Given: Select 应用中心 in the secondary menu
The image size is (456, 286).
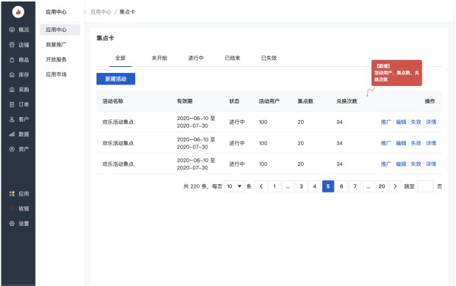Looking at the screenshot, I should coord(59,30).
